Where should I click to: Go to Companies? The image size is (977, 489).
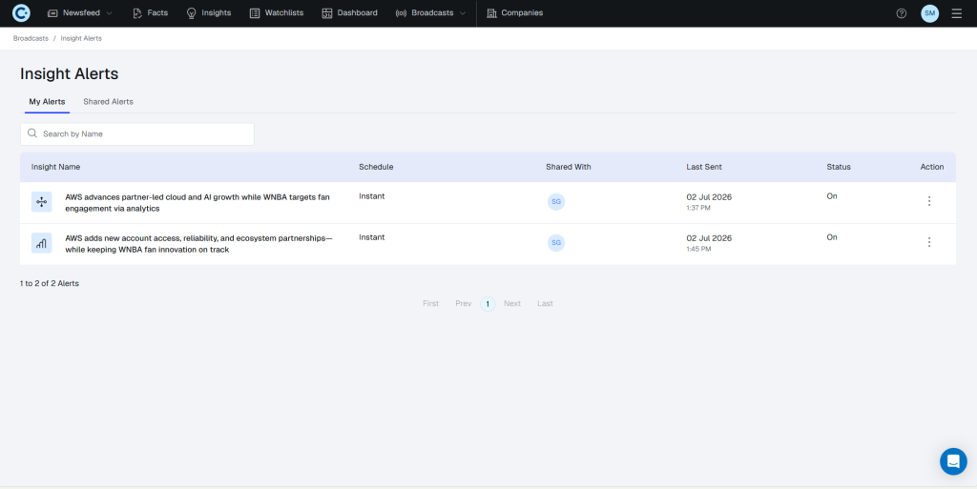click(x=514, y=13)
